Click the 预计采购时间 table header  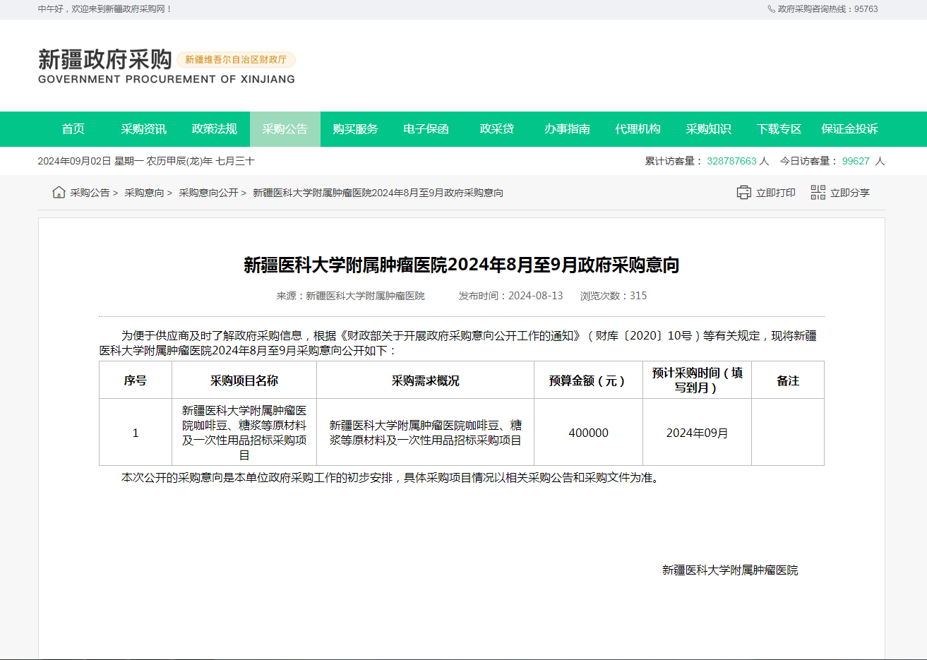698,380
